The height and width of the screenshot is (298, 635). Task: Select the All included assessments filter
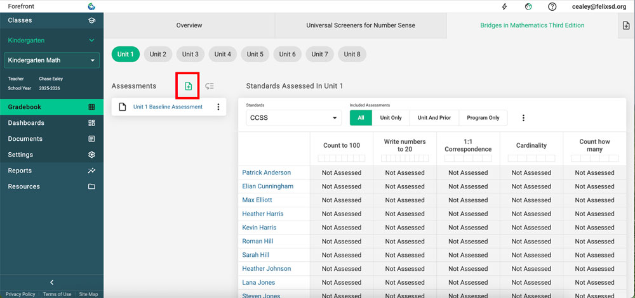click(x=361, y=118)
